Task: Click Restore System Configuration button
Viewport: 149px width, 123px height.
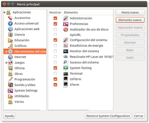Action: [108, 116]
